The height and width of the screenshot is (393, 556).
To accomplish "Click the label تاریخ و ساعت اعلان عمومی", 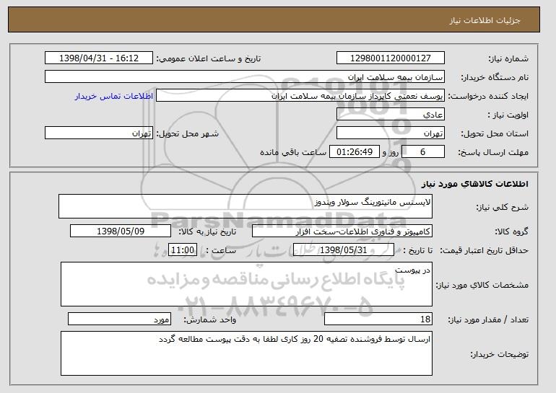I will point(209,58).
